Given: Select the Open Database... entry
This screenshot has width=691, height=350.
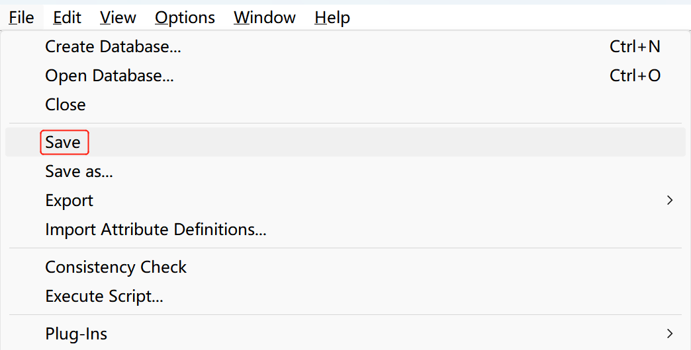Looking at the screenshot, I should [x=109, y=76].
